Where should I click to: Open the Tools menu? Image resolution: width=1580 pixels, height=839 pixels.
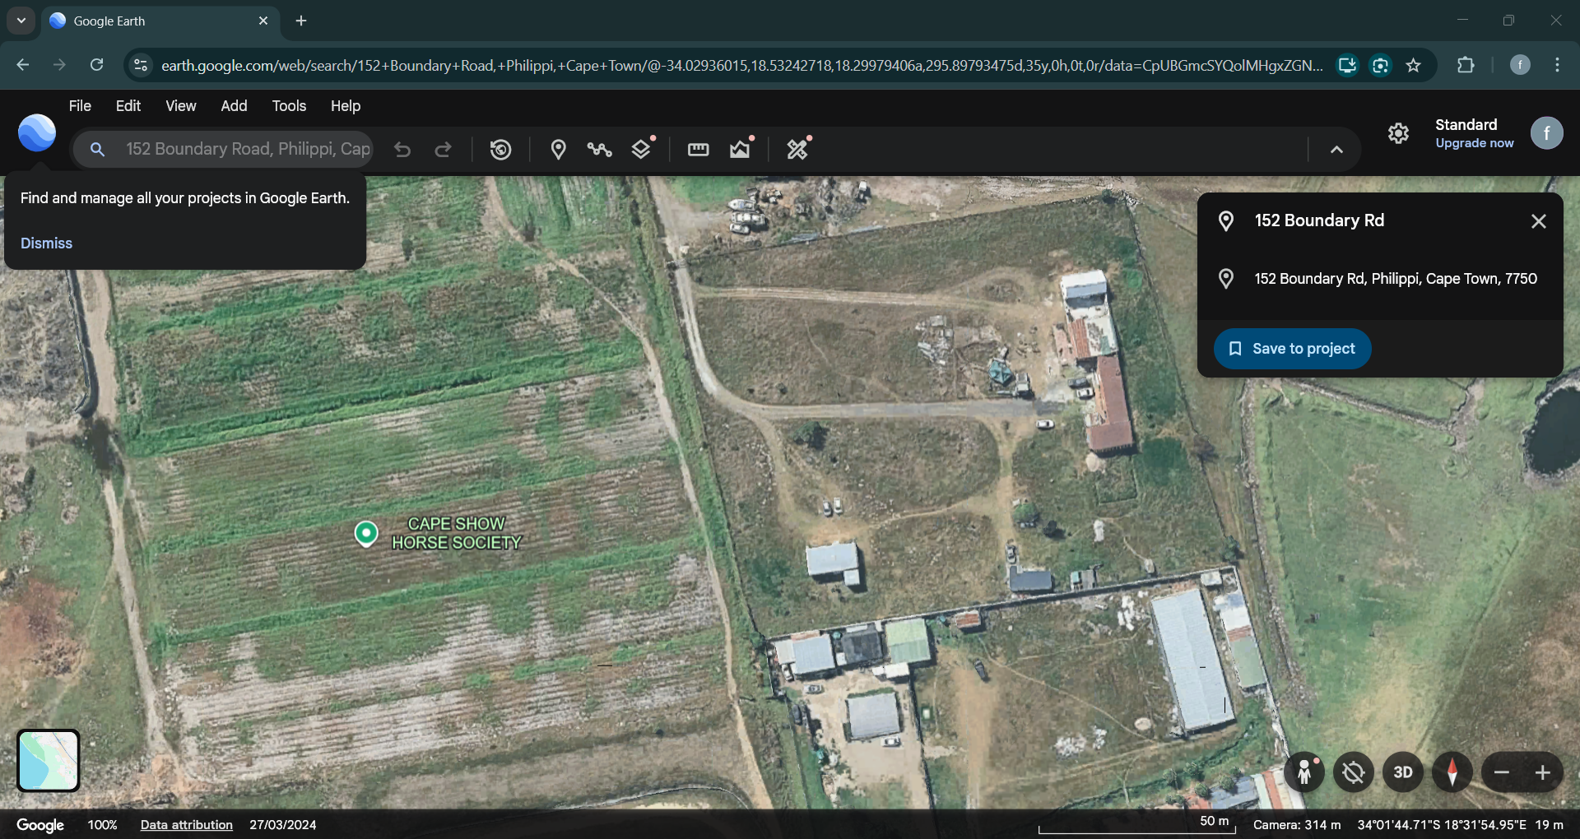(289, 106)
